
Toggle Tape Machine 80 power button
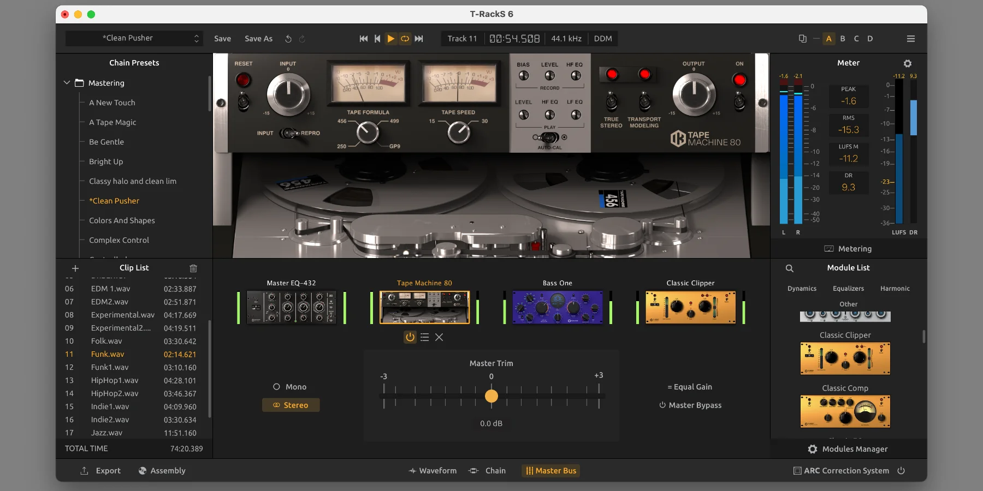pyautogui.click(x=410, y=337)
